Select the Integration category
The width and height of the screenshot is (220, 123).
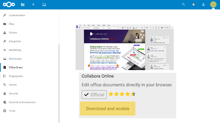(15, 41)
